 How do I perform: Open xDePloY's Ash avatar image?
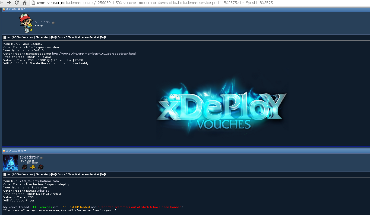[26, 23]
